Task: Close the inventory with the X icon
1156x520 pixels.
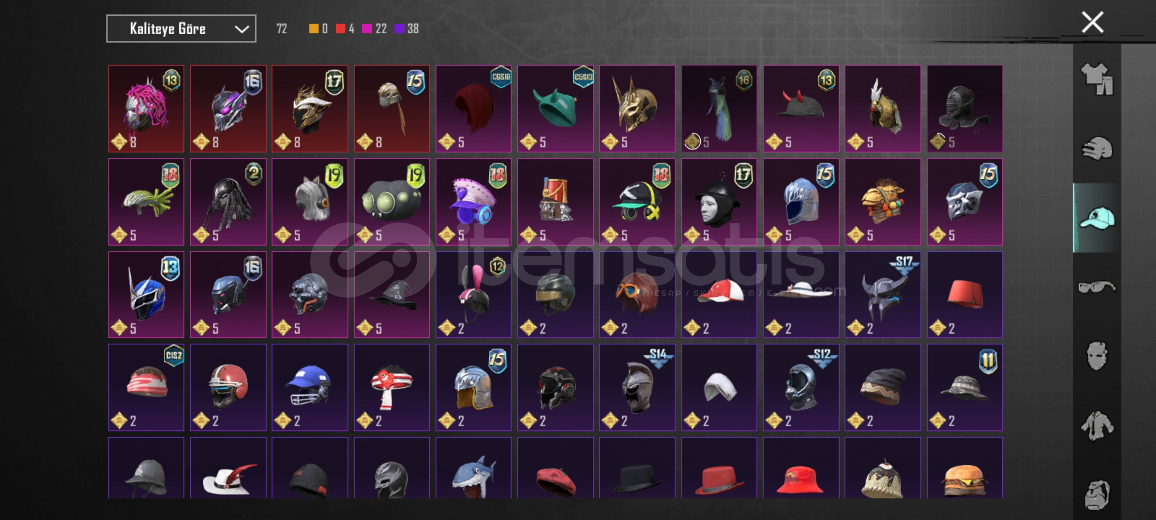Action: [1092, 22]
